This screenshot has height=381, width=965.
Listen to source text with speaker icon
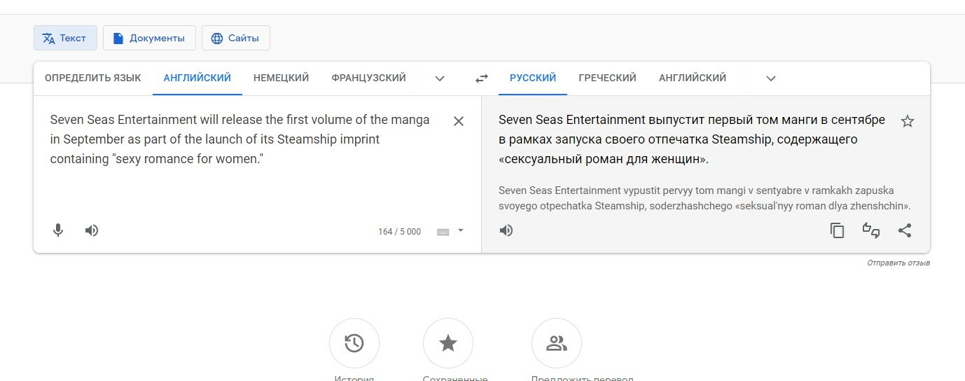(92, 230)
